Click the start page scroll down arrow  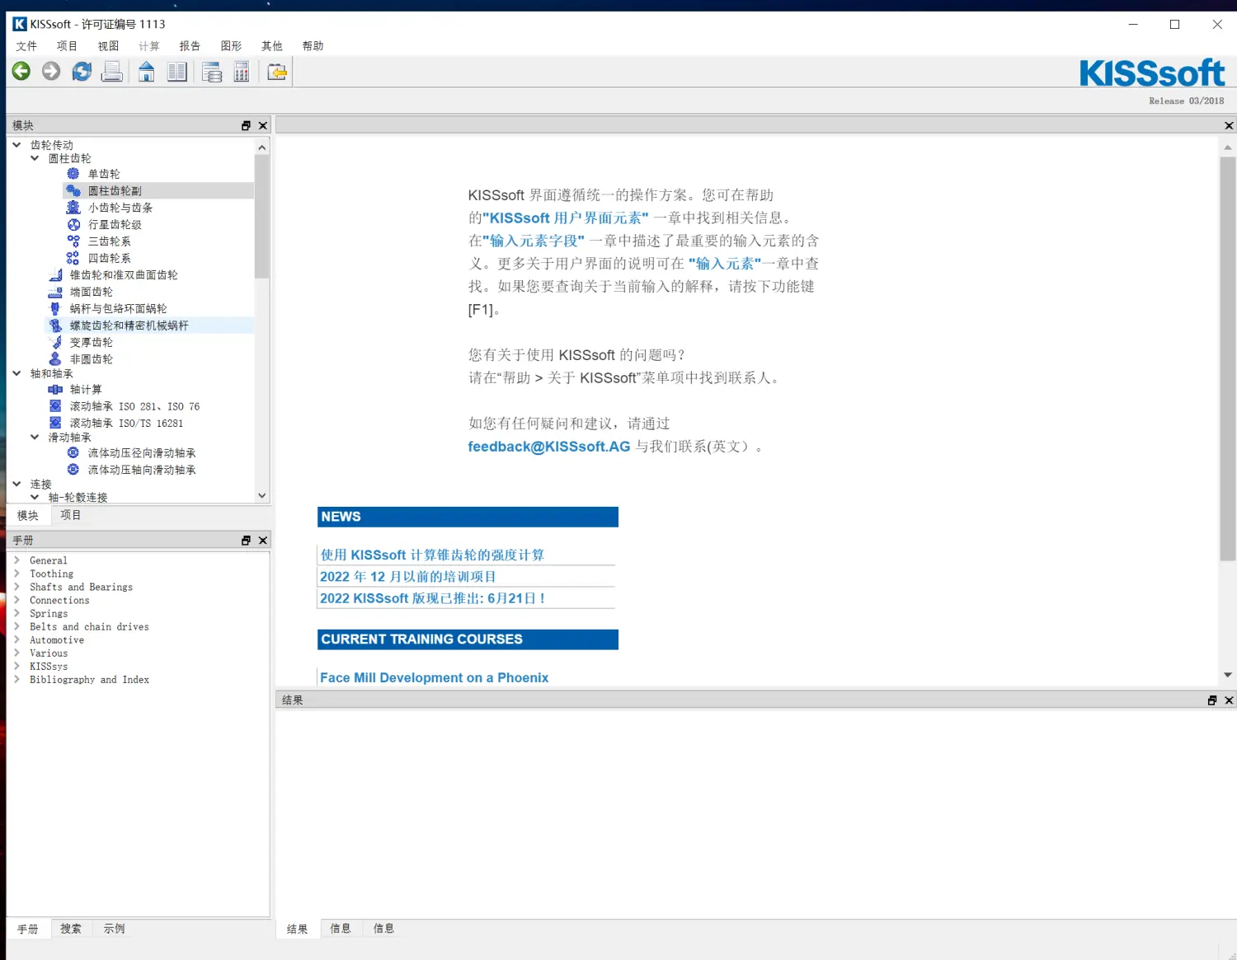pyautogui.click(x=1228, y=675)
